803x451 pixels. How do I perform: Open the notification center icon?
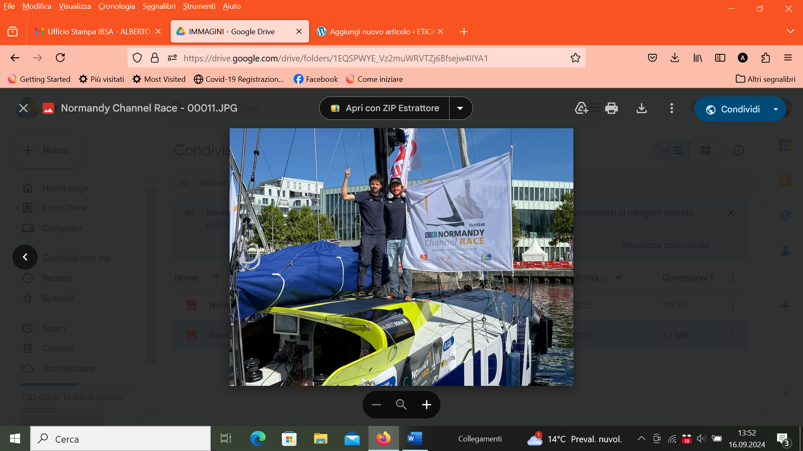pyautogui.click(x=783, y=439)
